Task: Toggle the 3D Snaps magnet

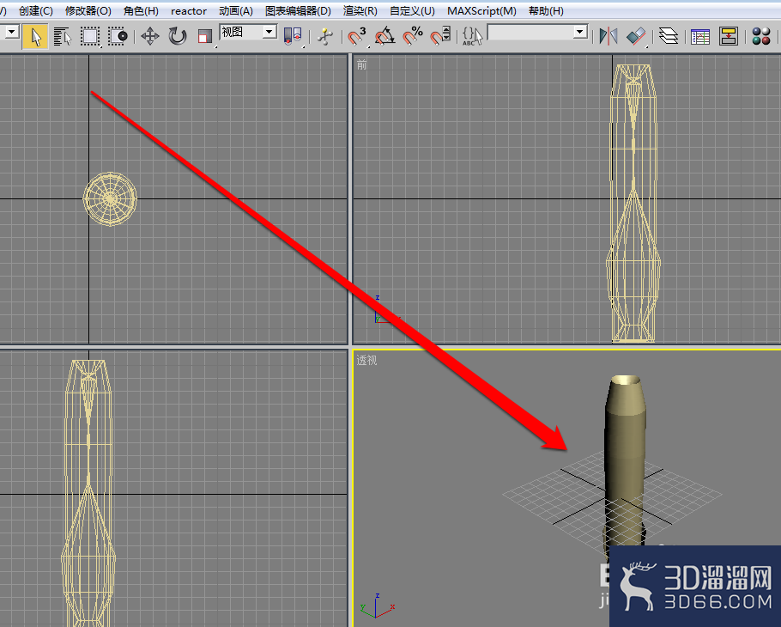Action: click(357, 36)
